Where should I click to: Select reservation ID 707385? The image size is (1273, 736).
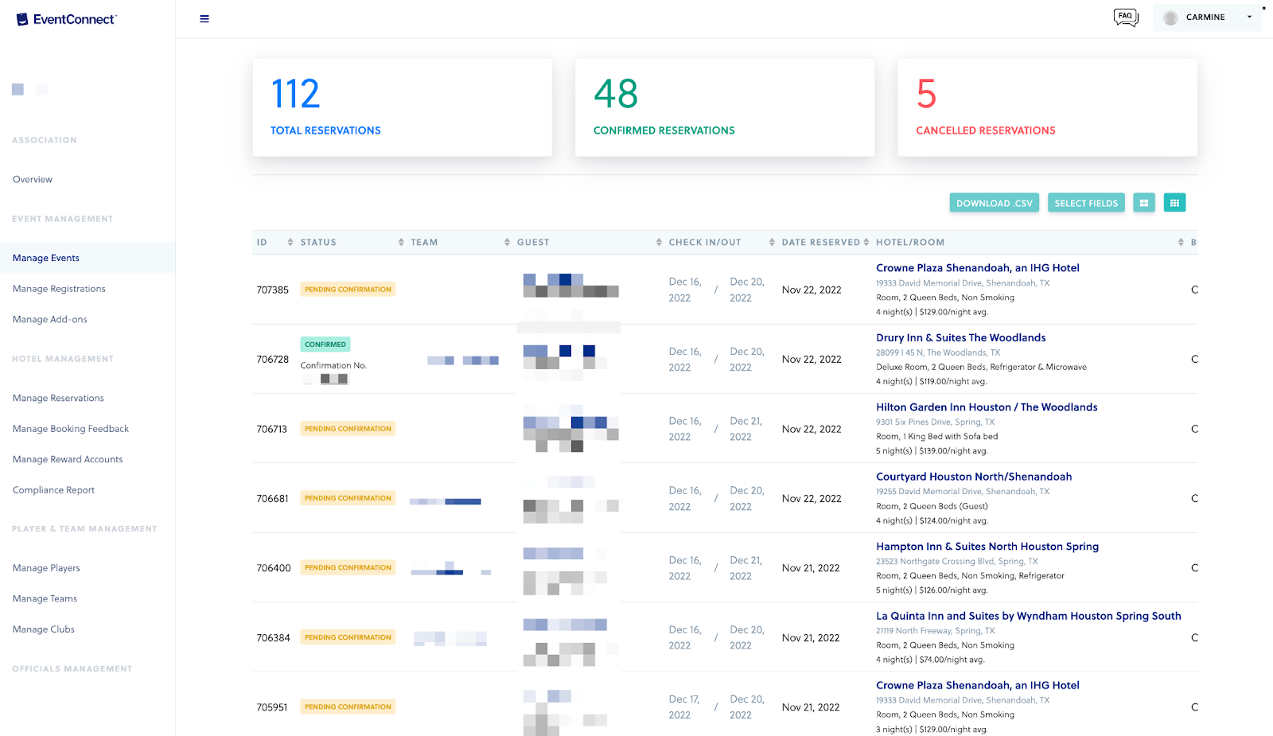[272, 290]
